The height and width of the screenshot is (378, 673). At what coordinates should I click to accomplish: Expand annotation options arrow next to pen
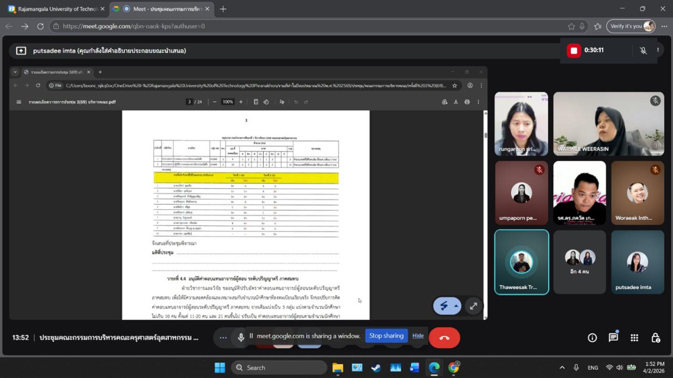(x=456, y=306)
